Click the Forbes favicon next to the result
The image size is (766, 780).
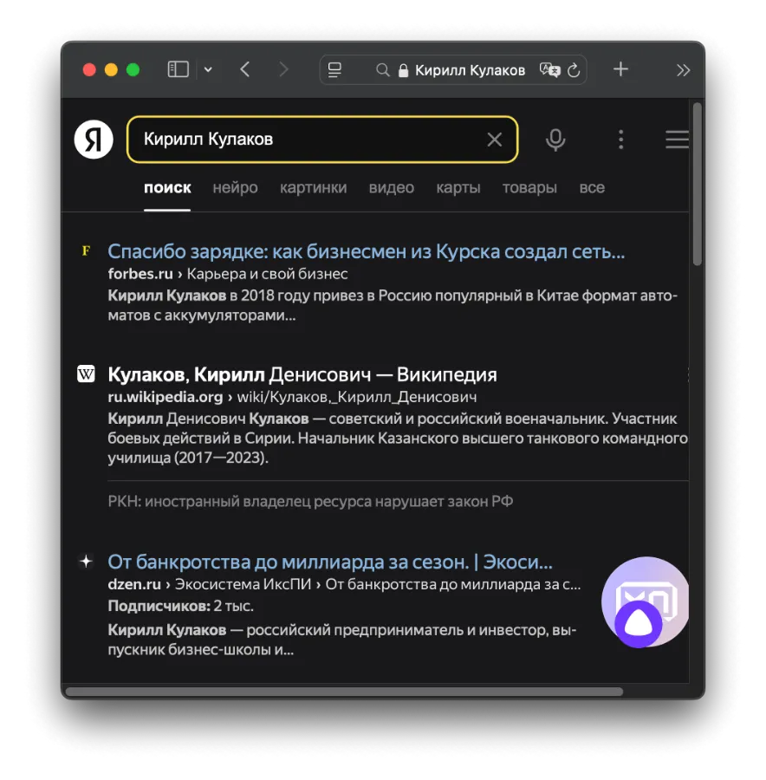85,250
